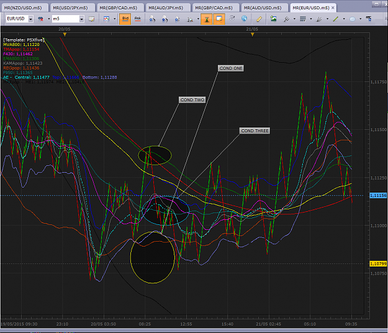
Task: Toggle the highlighted label window icon
Action: (x=219, y=19)
